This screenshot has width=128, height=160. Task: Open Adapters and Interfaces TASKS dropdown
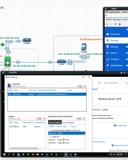coord(81,119)
